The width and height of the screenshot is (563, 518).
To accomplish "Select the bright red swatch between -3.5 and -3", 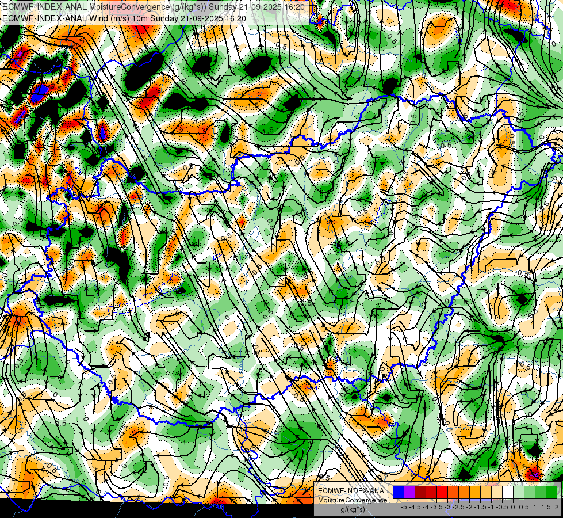I will coord(442,493).
